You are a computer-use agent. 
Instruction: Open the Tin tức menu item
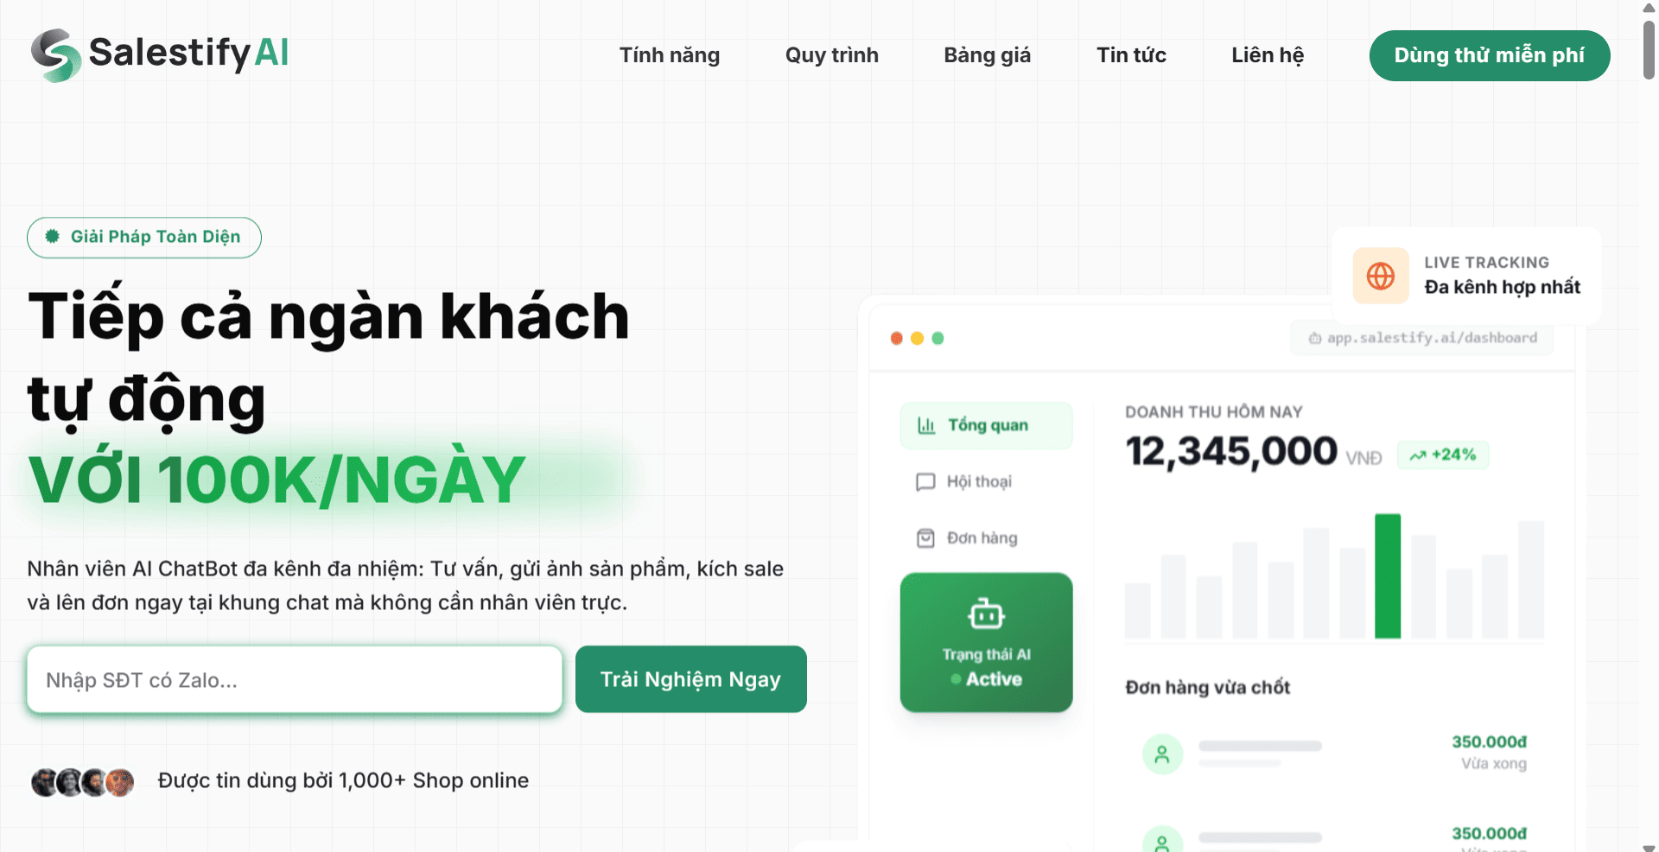click(1131, 54)
